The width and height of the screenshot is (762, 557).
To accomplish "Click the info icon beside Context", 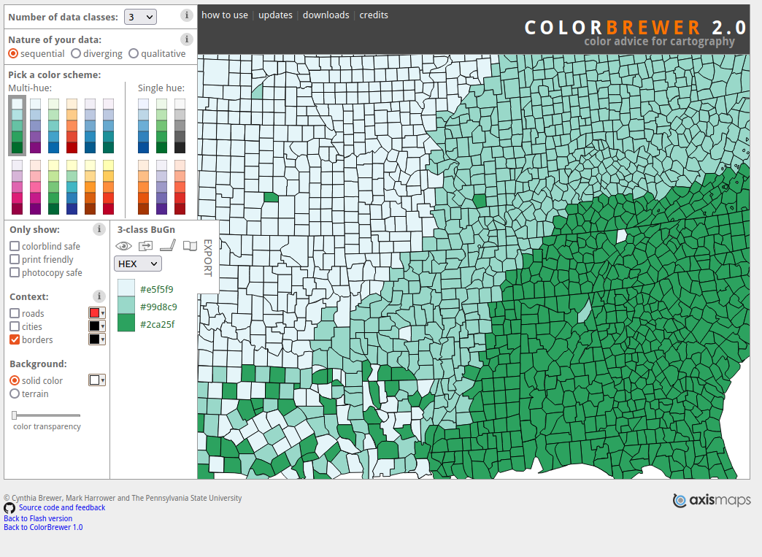I will coord(99,296).
